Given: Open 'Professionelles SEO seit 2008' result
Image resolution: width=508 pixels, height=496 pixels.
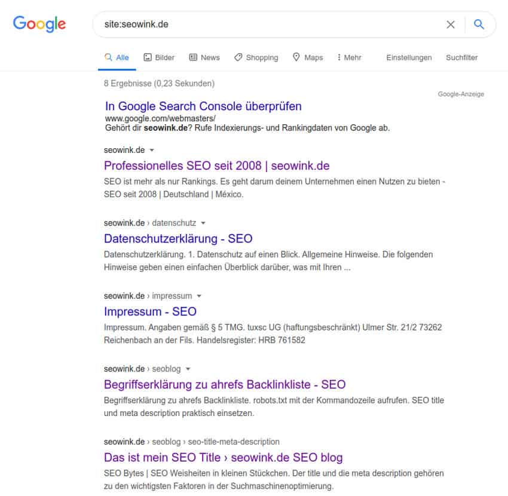Looking at the screenshot, I should click(x=217, y=166).
